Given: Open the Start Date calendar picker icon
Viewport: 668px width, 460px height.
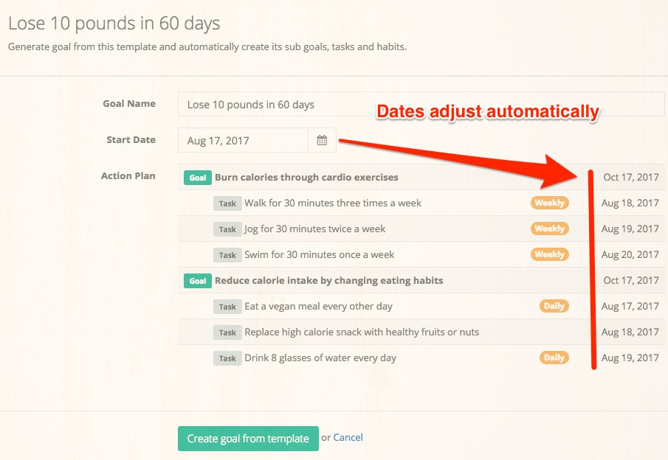Looking at the screenshot, I should pos(322,141).
